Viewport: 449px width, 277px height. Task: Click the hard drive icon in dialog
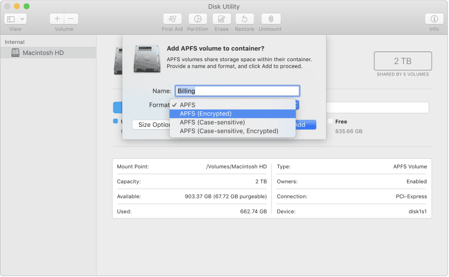click(147, 59)
